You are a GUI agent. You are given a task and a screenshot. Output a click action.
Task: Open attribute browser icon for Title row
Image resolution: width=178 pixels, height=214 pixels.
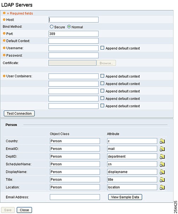click(x=162, y=180)
